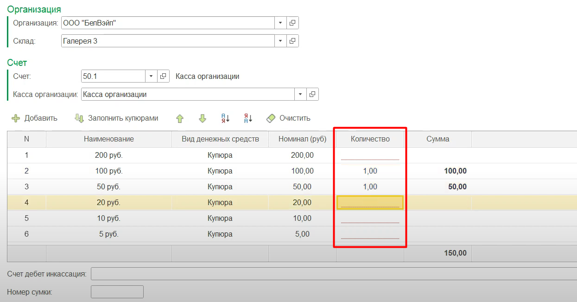Click the Количество column header
This screenshot has width=577, height=302.
coord(370,139)
